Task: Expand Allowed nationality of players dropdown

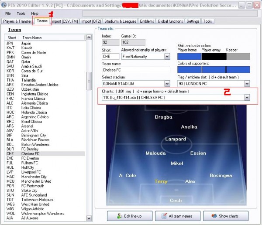Action: [167, 56]
